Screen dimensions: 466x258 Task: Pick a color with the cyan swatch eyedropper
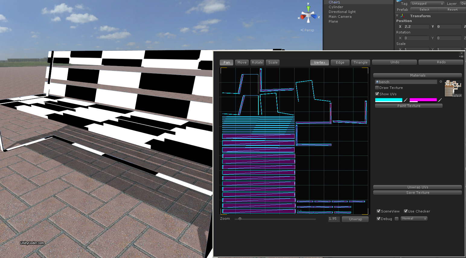coord(405,100)
